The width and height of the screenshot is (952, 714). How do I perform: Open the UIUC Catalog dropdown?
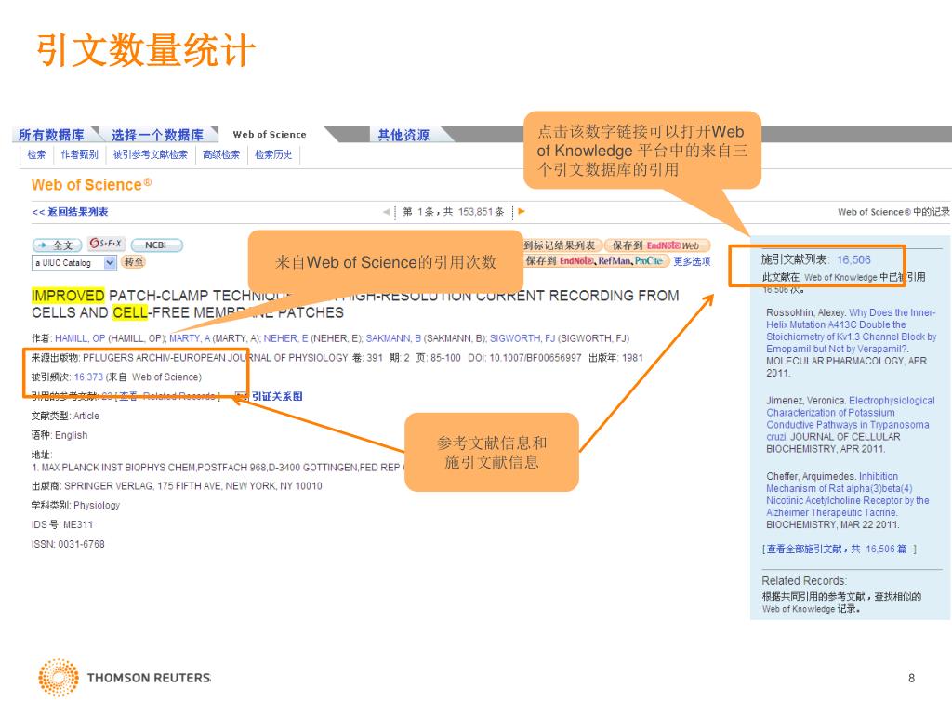pyautogui.click(x=73, y=263)
